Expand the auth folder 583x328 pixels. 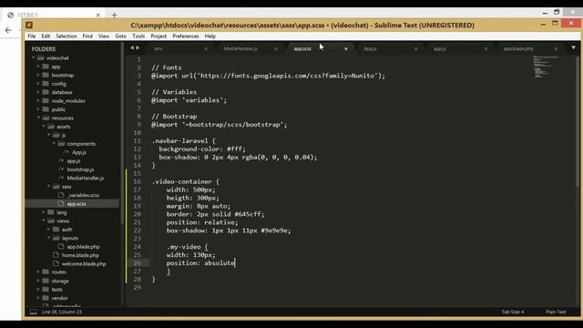point(48,229)
